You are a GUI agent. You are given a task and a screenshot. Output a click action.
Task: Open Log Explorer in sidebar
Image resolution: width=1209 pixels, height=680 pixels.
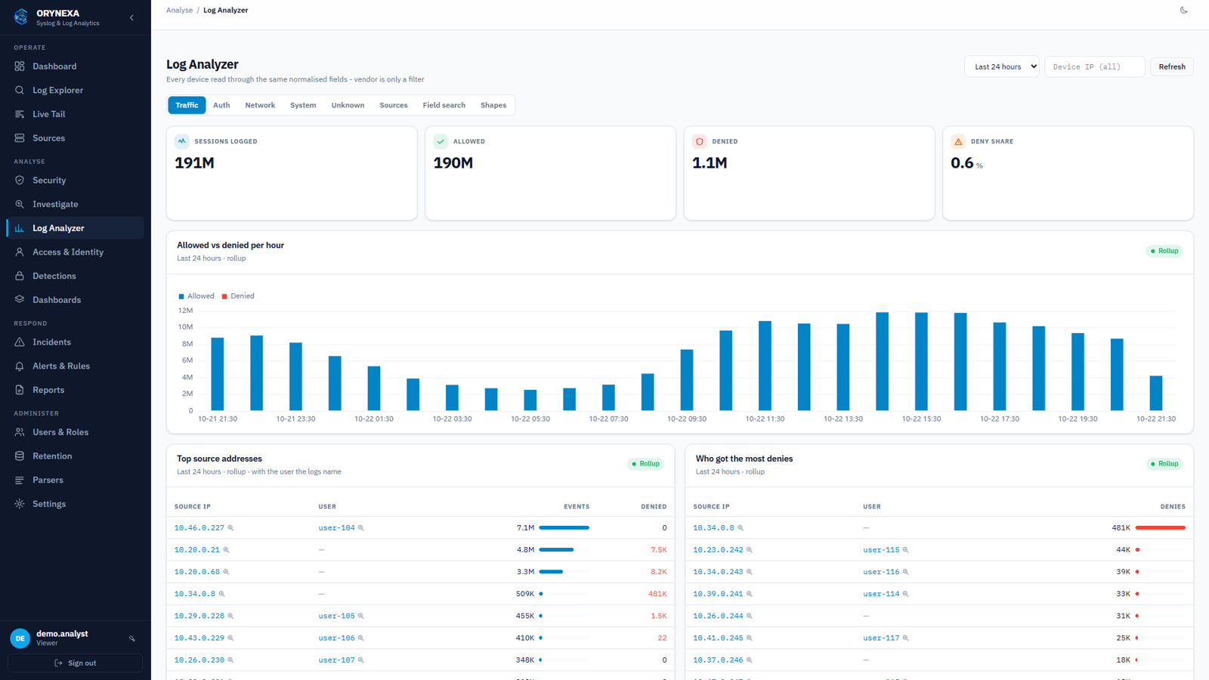click(75, 90)
